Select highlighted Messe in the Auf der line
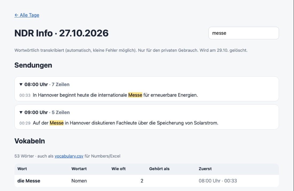Viewport: 294px width, 191px height. (57, 123)
